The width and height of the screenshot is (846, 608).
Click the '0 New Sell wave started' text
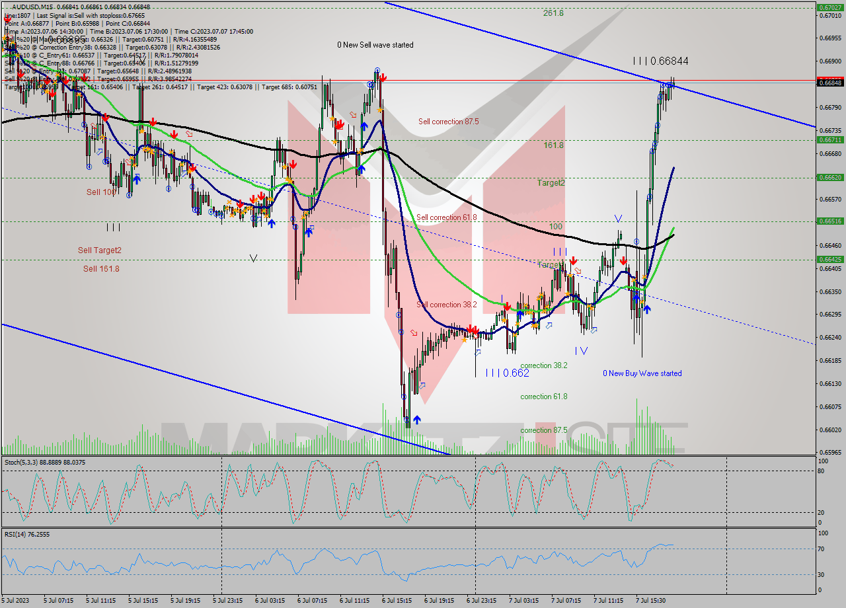click(x=375, y=45)
